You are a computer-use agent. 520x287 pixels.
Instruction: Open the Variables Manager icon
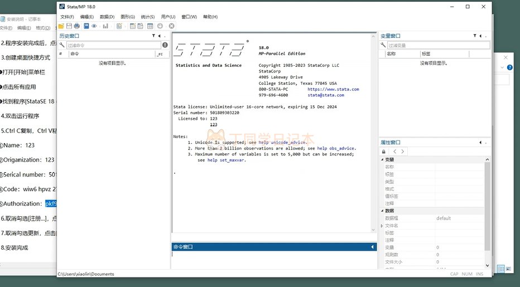point(150,26)
